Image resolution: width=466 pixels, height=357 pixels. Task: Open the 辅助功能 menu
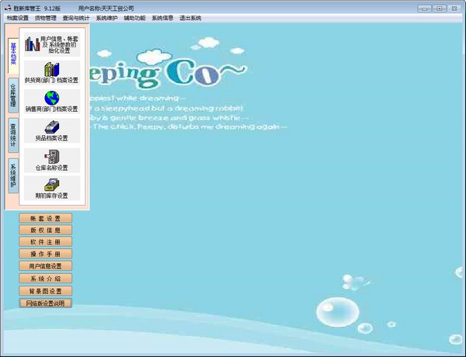134,17
